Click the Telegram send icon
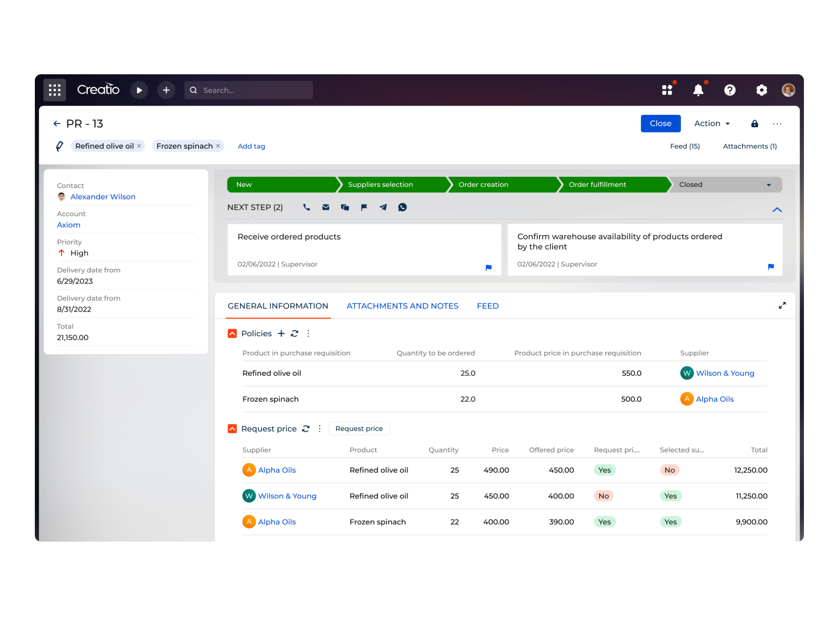The width and height of the screenshot is (838, 619). 383,207
